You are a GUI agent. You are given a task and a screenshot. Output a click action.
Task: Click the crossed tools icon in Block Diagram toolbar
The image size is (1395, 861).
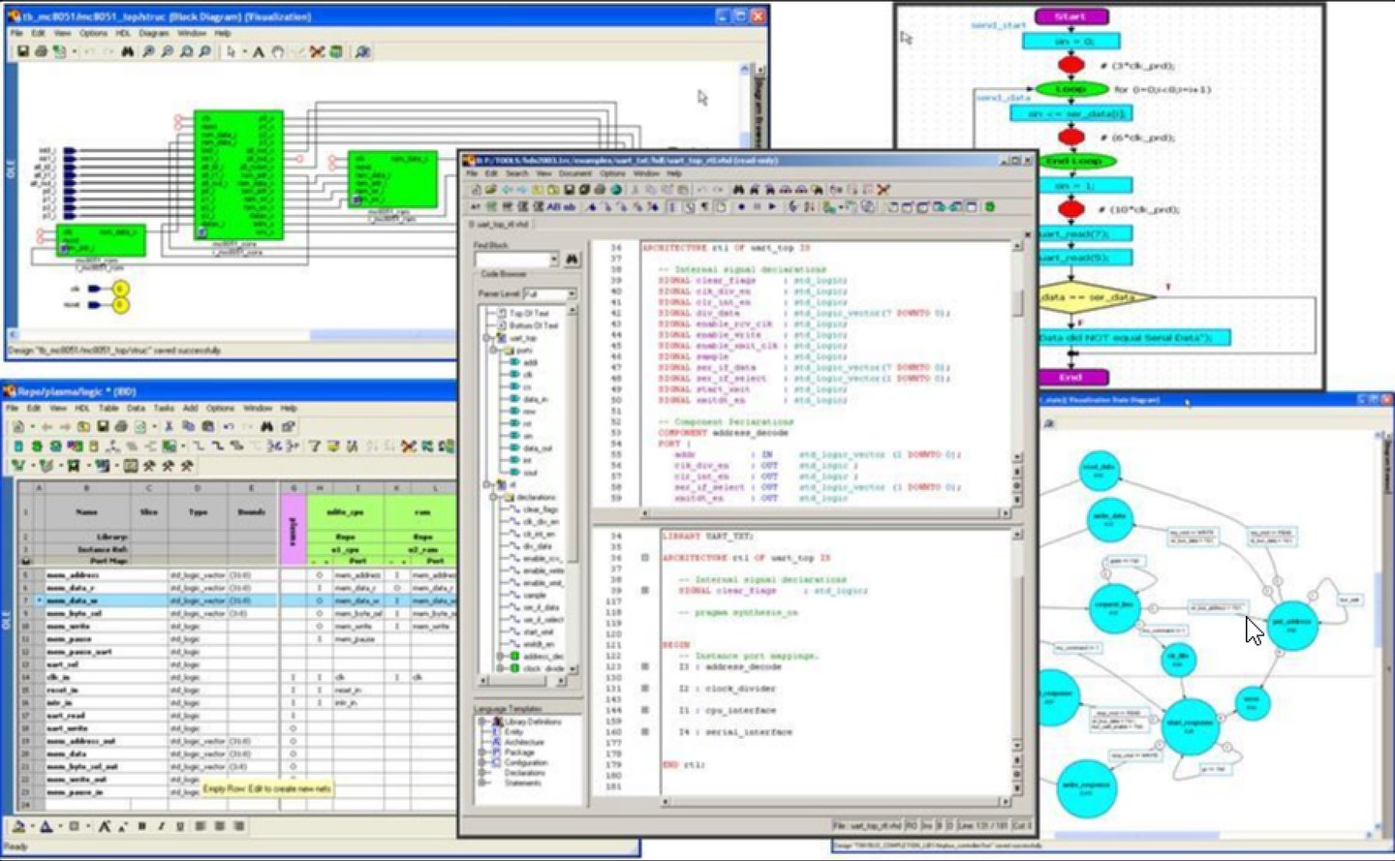point(317,51)
